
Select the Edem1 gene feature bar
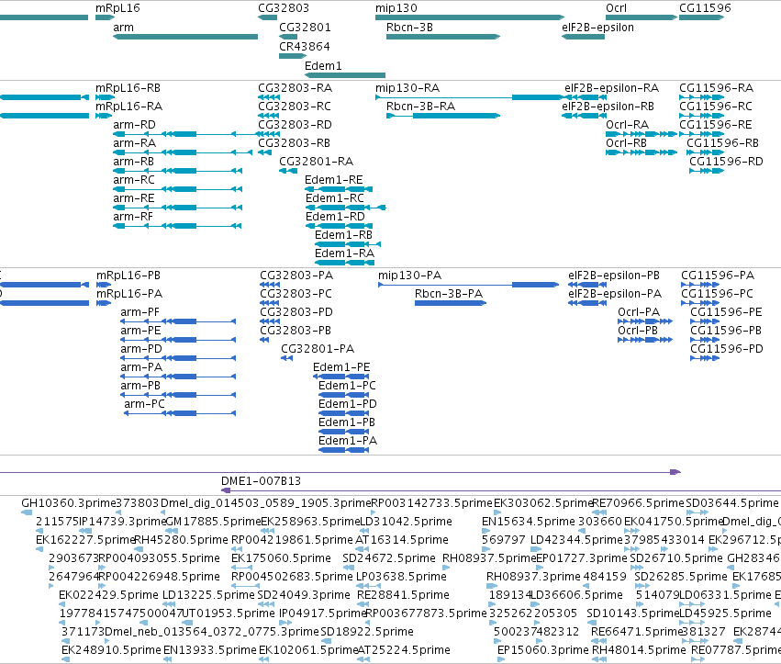tap(345, 74)
